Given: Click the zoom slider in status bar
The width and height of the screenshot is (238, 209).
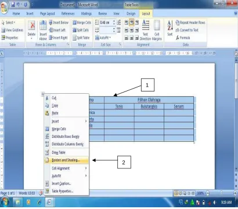Looking at the screenshot, I should point(221,193).
